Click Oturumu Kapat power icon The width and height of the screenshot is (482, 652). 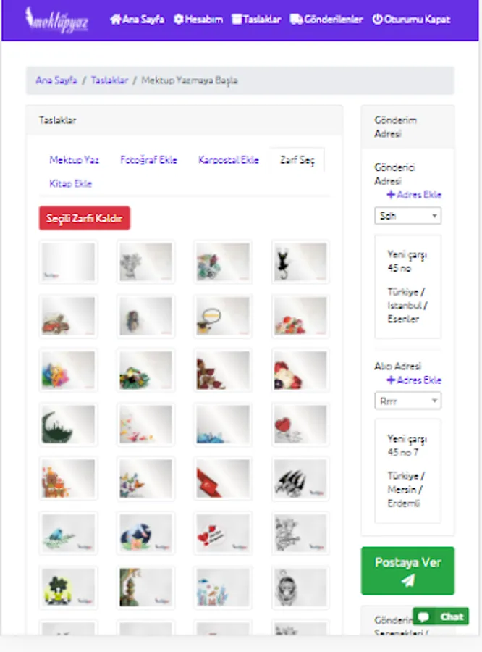pyautogui.click(x=411, y=20)
